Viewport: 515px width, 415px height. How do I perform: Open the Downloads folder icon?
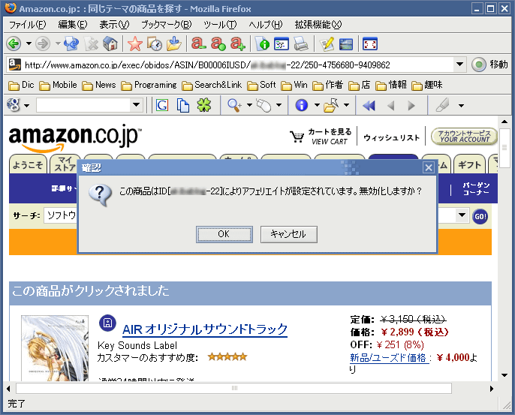pyautogui.click(x=173, y=44)
